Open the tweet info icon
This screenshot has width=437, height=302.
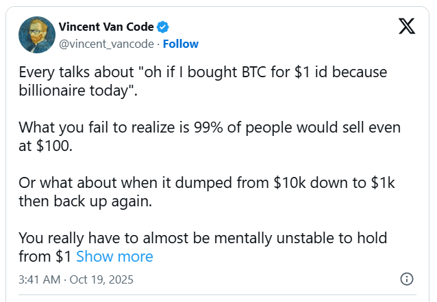tap(406, 279)
